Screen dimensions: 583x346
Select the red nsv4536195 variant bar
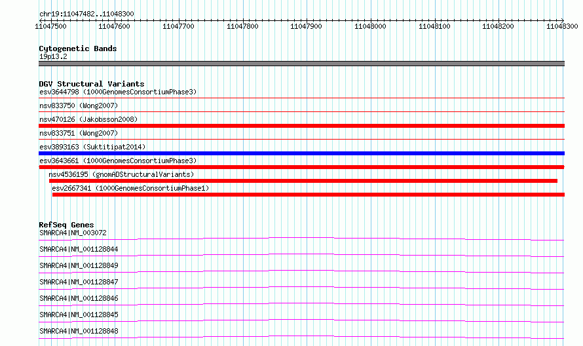tap(303, 181)
